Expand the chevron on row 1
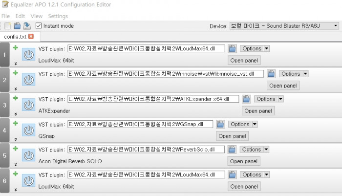Screen dimensions: 342x196 tap(15, 64)
